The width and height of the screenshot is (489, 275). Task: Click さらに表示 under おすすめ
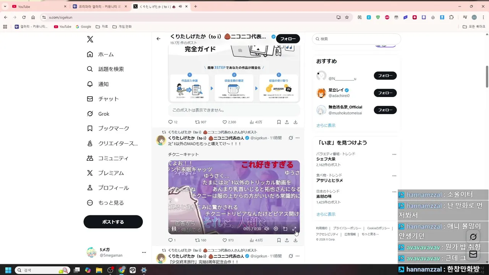[326, 125]
